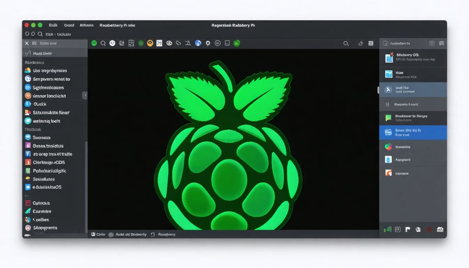Click the square icon in the right panel header
The image size is (469, 268).
coord(432,43)
